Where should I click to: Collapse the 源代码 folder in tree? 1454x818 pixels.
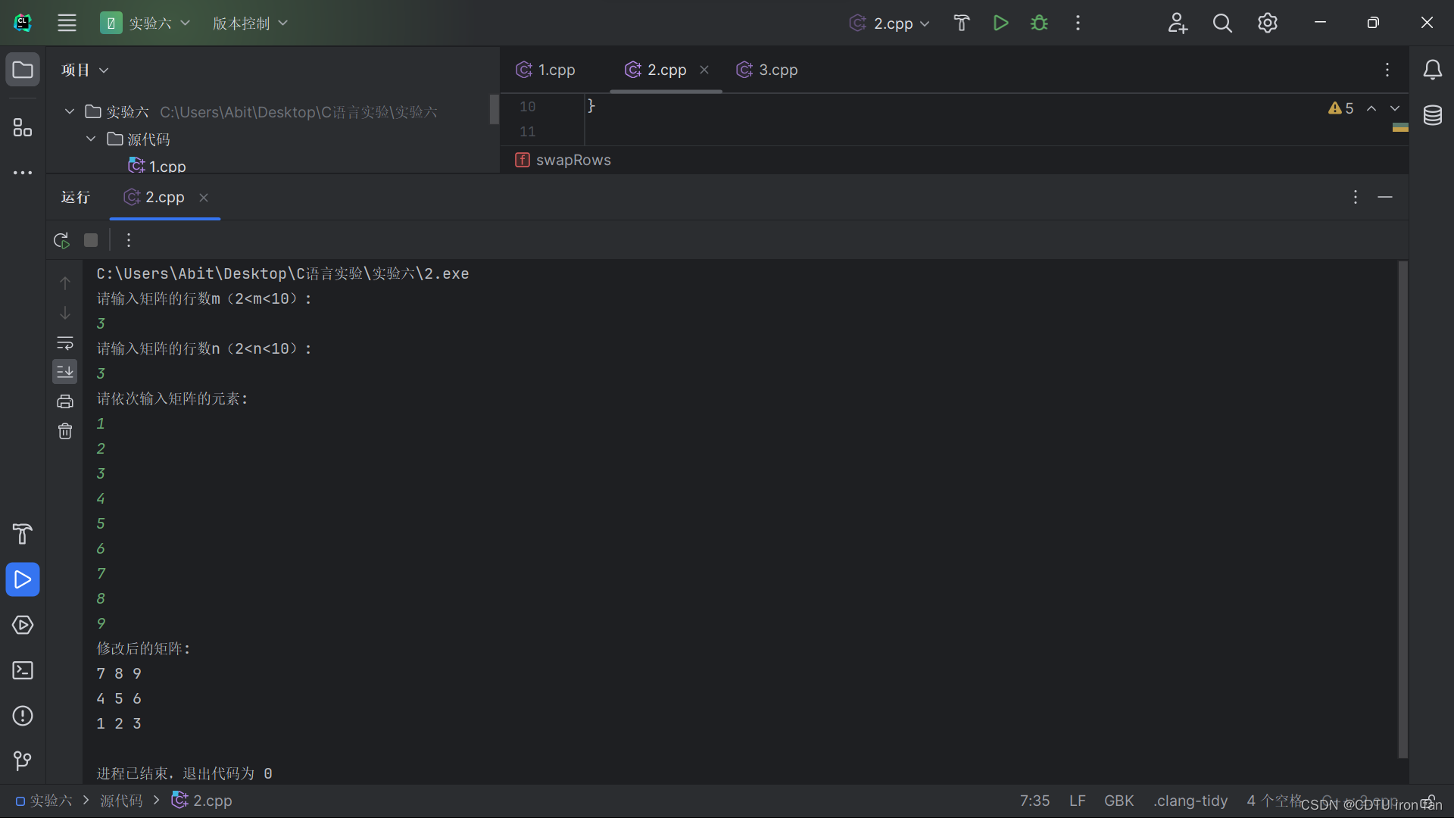pyautogui.click(x=91, y=139)
